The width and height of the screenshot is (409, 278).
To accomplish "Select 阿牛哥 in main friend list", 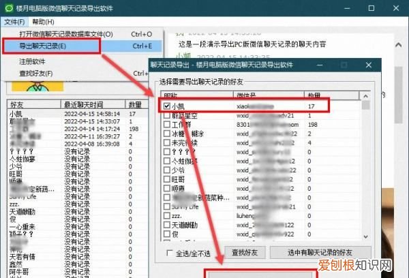I will [78, 272].
